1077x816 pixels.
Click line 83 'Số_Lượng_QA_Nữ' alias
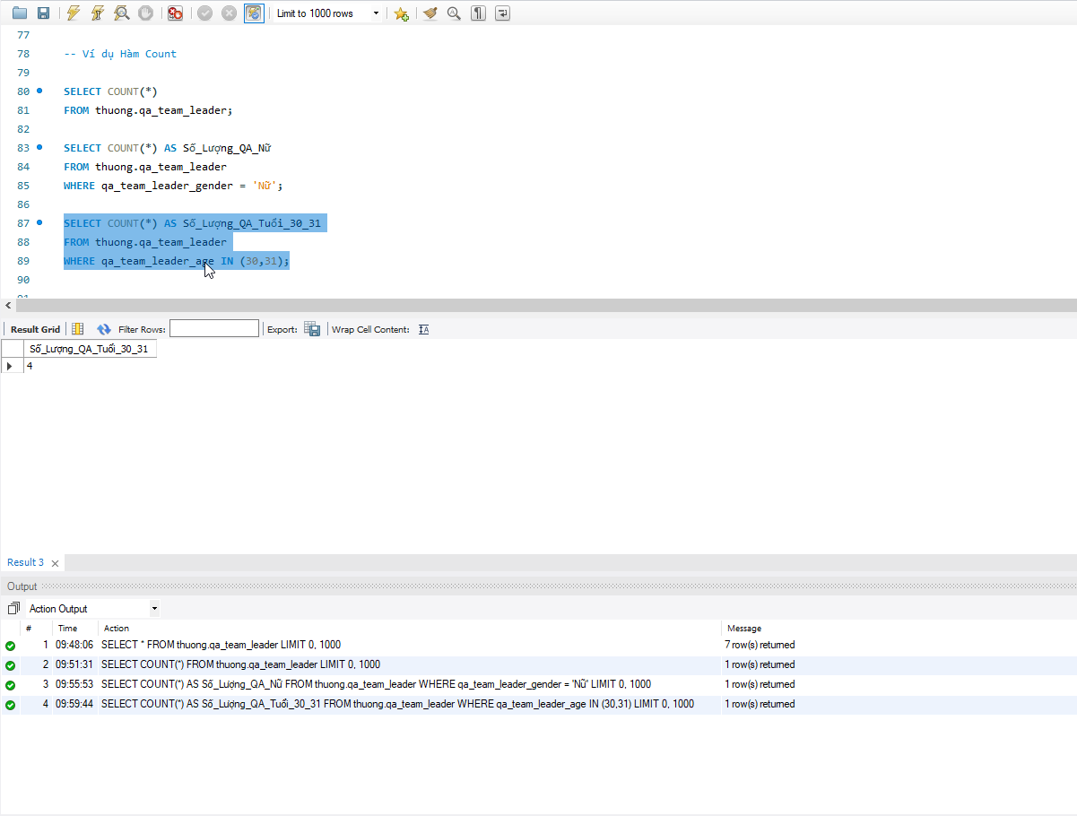pyautogui.click(x=227, y=148)
